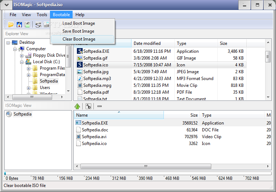Click the explorer file list vertical scrollbar thumb
This screenshot has width=276, height=192.
coord(268,57)
